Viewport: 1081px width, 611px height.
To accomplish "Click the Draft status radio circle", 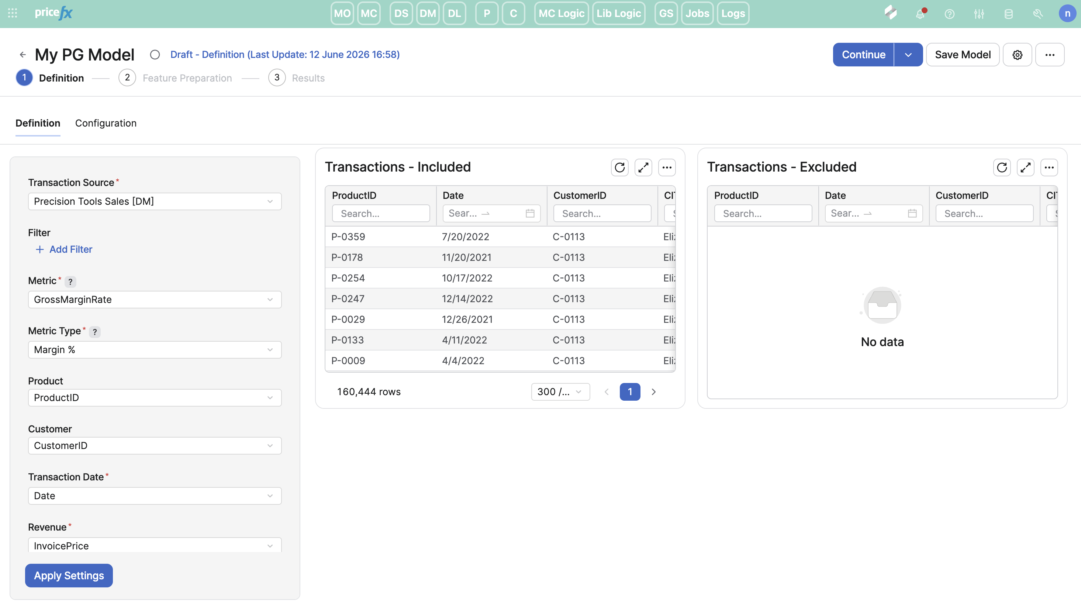I will coord(155,55).
